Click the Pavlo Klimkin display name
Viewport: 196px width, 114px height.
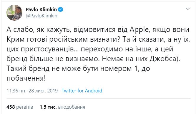[41, 9]
